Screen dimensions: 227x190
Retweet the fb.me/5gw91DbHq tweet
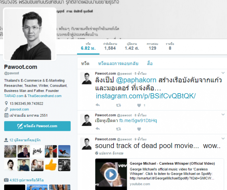(118, 129)
